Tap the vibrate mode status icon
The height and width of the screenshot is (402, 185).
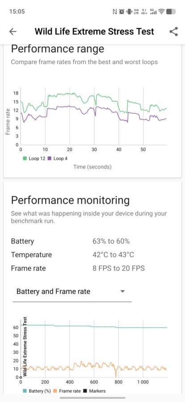click(x=129, y=12)
